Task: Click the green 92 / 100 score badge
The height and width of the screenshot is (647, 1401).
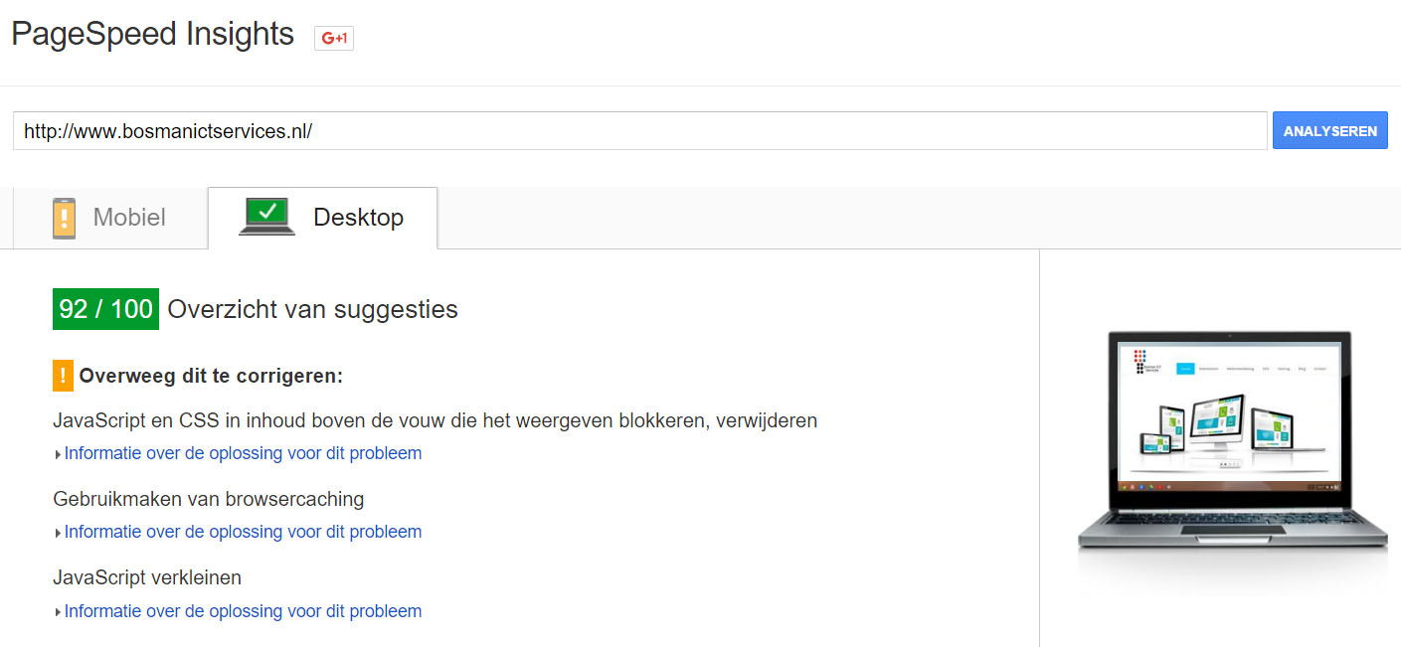Action: pyautogui.click(x=105, y=309)
